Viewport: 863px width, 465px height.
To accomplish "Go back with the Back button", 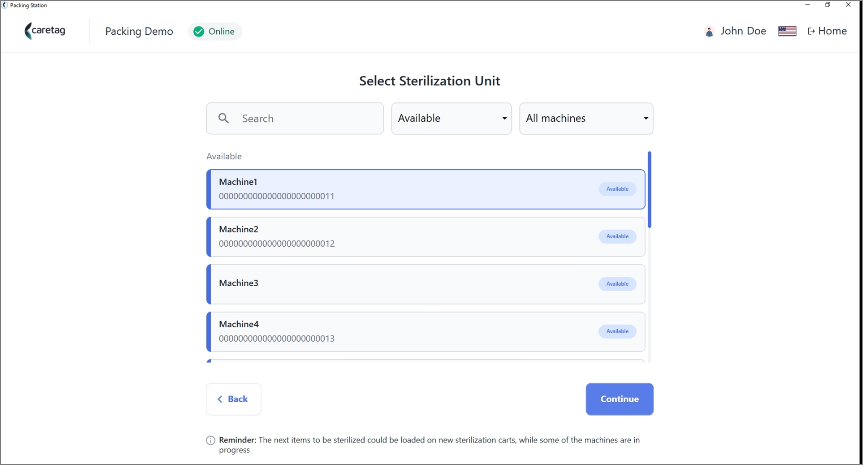I will pyautogui.click(x=234, y=399).
